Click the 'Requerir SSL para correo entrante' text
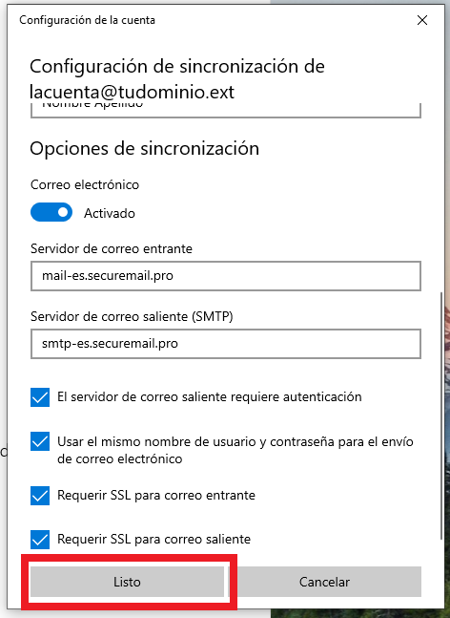This screenshot has height=618, width=450. 156,495
